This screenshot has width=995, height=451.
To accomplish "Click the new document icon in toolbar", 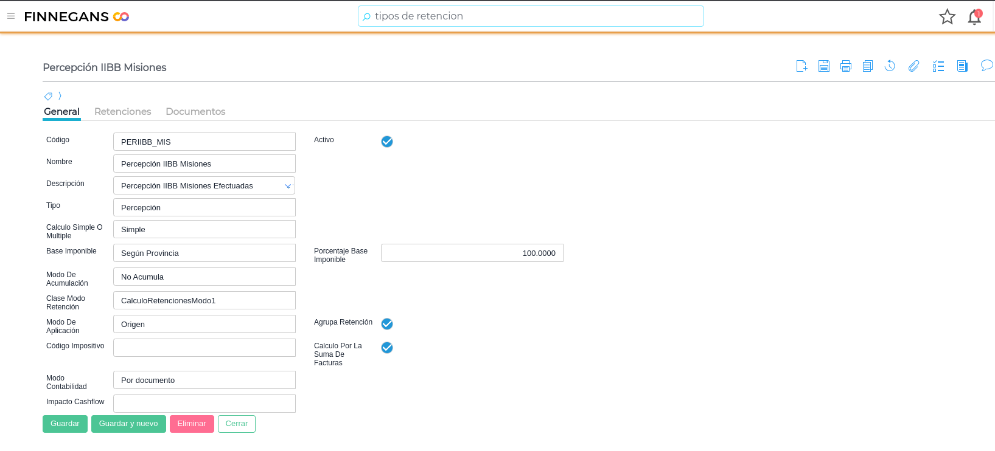I will click(801, 66).
